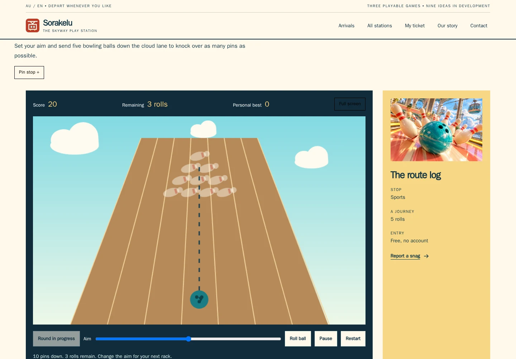This screenshot has width=516, height=359.
Task: Open the Contact page
Action: [479, 26]
